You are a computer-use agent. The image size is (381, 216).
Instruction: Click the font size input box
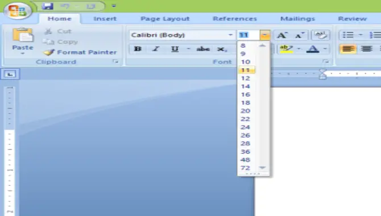(x=249, y=35)
